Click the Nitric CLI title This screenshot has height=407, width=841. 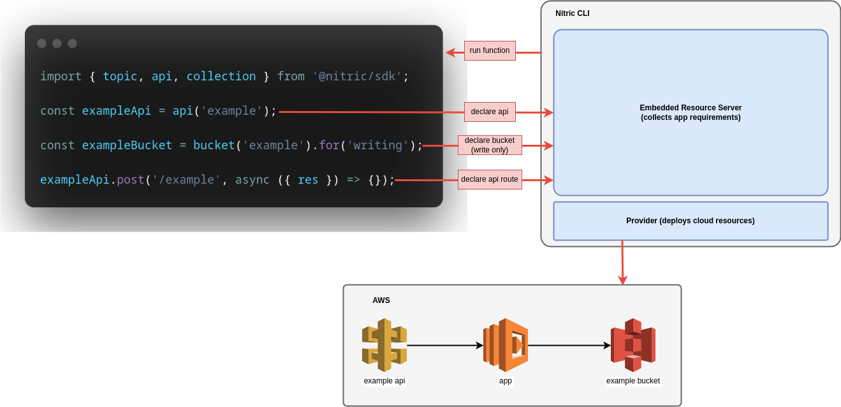click(x=573, y=13)
